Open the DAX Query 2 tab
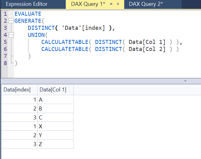The width and height of the screenshot is (201, 159). coord(146,4)
